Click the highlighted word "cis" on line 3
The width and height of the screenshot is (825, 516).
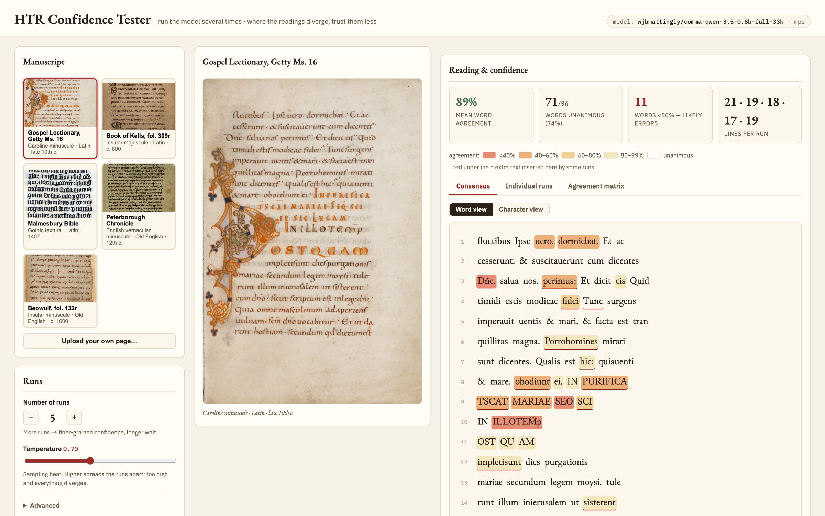pyautogui.click(x=620, y=281)
